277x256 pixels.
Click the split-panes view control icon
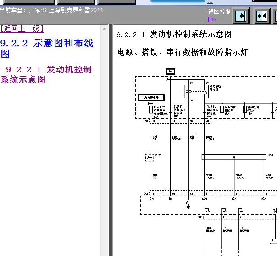(261, 16)
